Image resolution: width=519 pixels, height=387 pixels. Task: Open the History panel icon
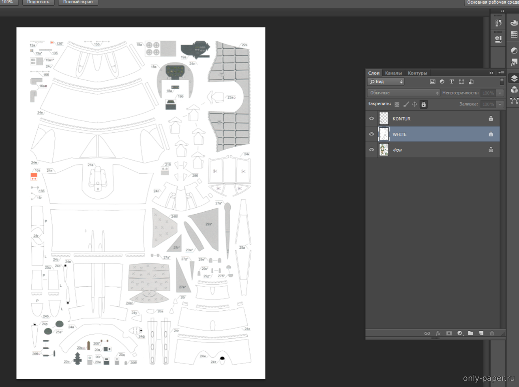click(x=498, y=24)
